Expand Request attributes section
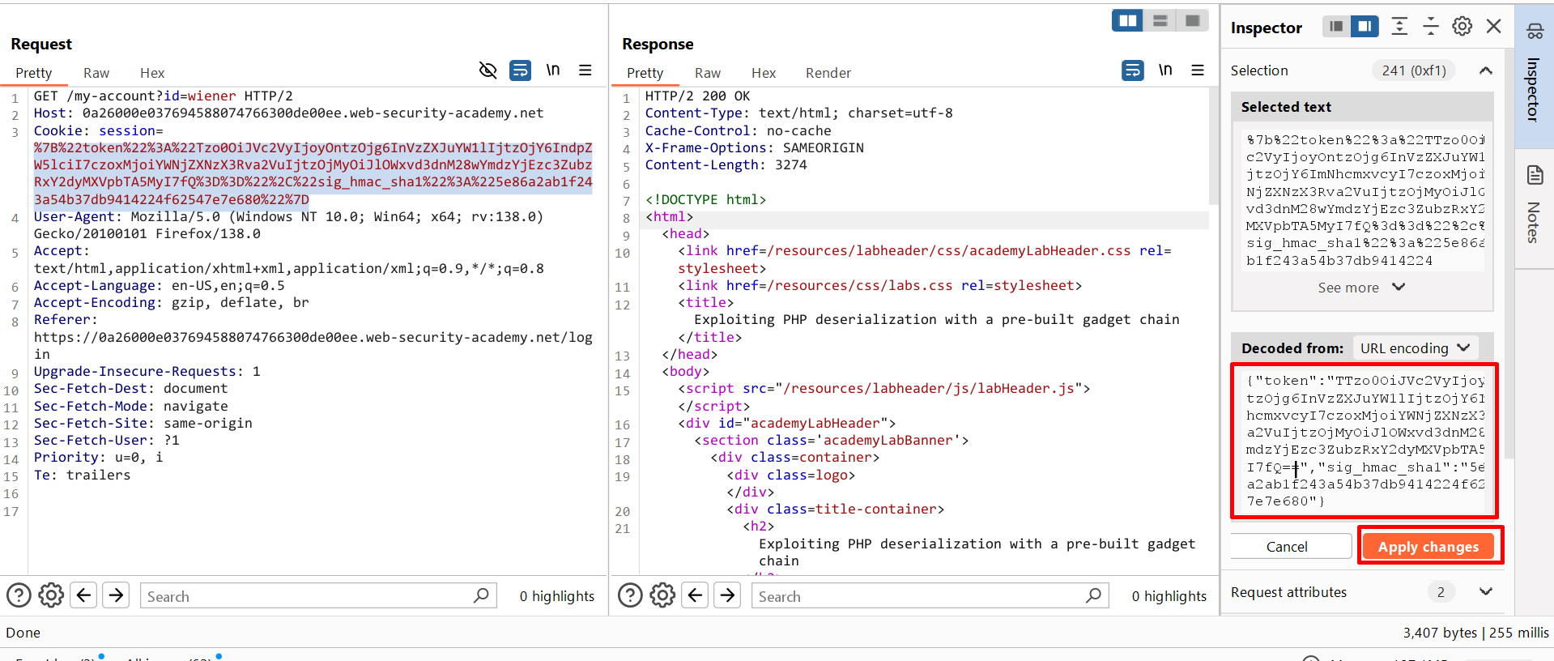 [1485, 592]
